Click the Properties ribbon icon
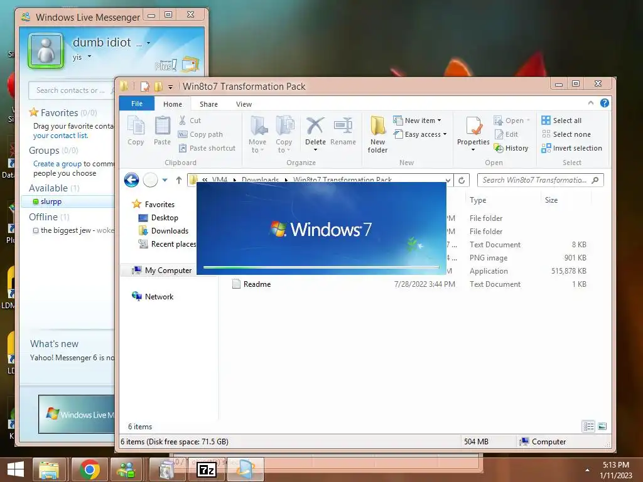The image size is (643, 482). (473, 126)
